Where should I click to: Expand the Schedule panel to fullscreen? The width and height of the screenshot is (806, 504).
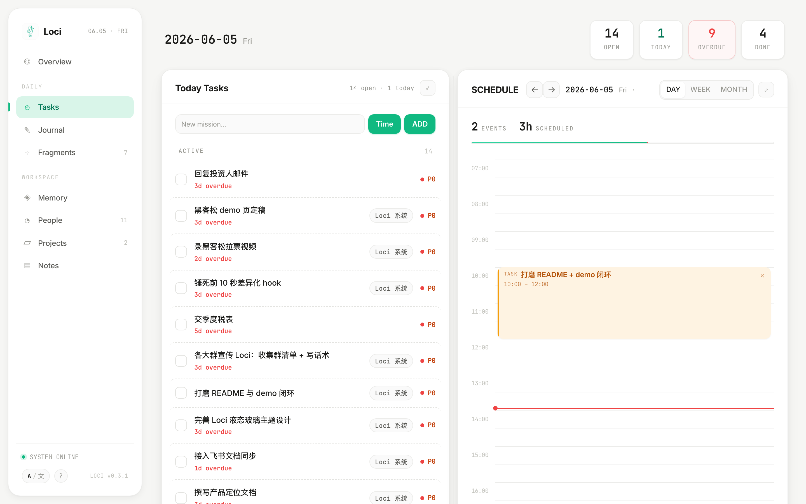(766, 90)
